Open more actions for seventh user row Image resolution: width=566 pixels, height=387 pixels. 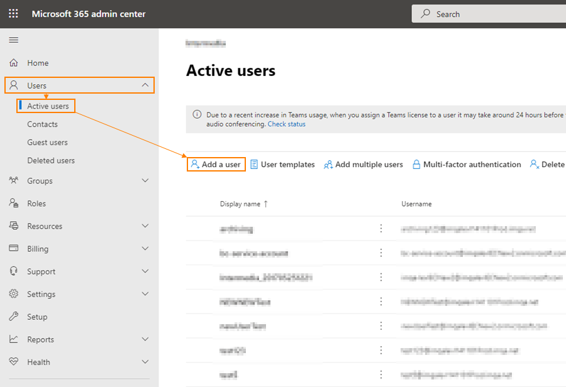(x=381, y=374)
